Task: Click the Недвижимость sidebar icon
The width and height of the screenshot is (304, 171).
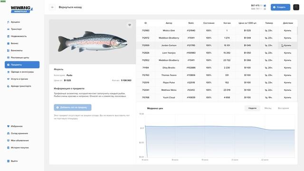Action: (8, 36)
